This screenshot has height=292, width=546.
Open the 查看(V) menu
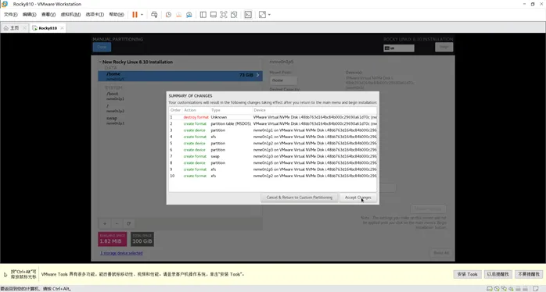click(48, 14)
